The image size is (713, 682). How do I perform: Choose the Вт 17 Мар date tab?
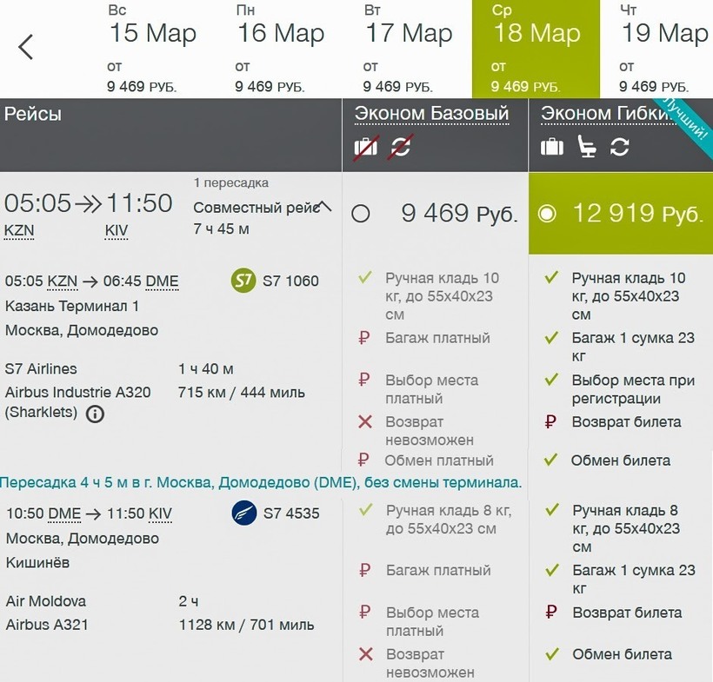[408, 49]
